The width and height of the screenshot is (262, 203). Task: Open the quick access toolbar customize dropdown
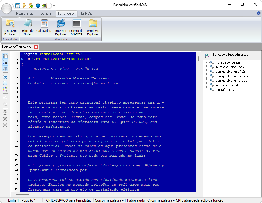point(54,5)
